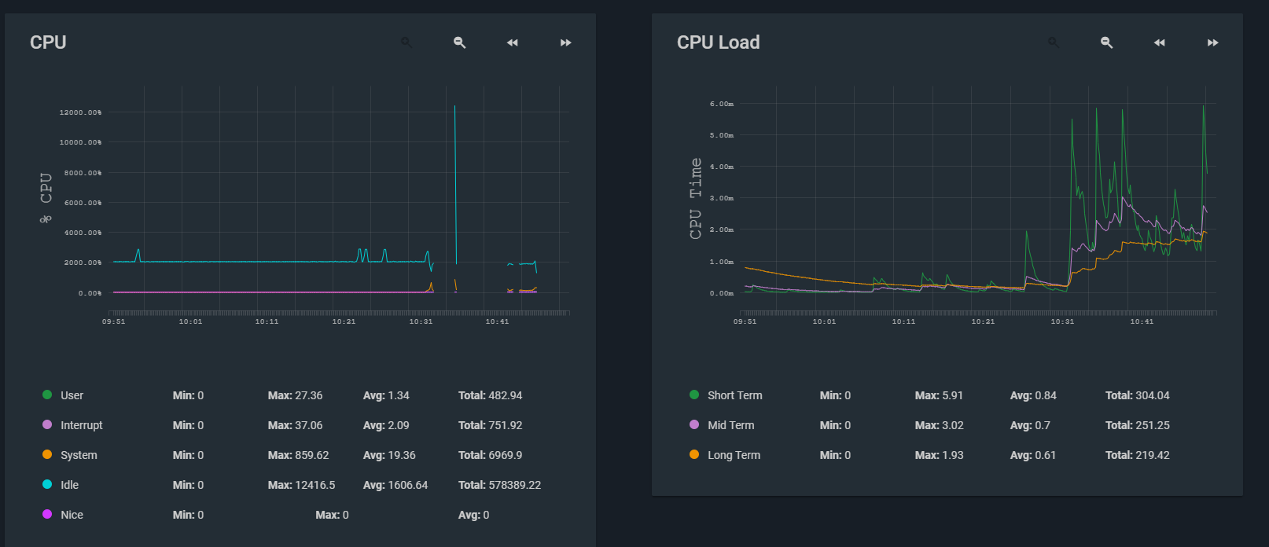This screenshot has height=547, width=1269.
Task: Toggle the Interrupt series legend label
Action: pos(82,425)
